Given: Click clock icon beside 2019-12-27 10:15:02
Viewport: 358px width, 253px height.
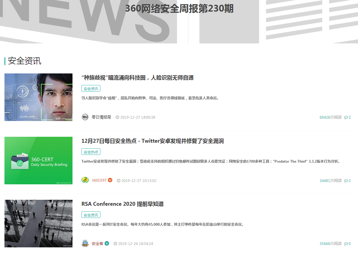Looking at the screenshot, I should coord(119,180).
